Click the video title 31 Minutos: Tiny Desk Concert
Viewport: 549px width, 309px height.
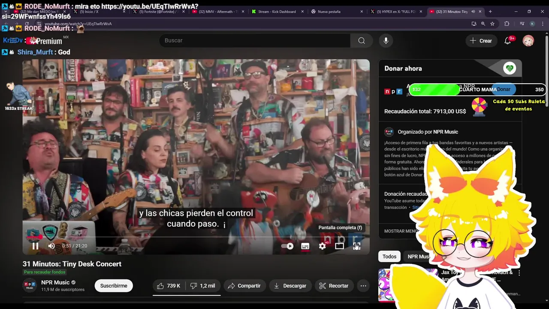(72, 264)
